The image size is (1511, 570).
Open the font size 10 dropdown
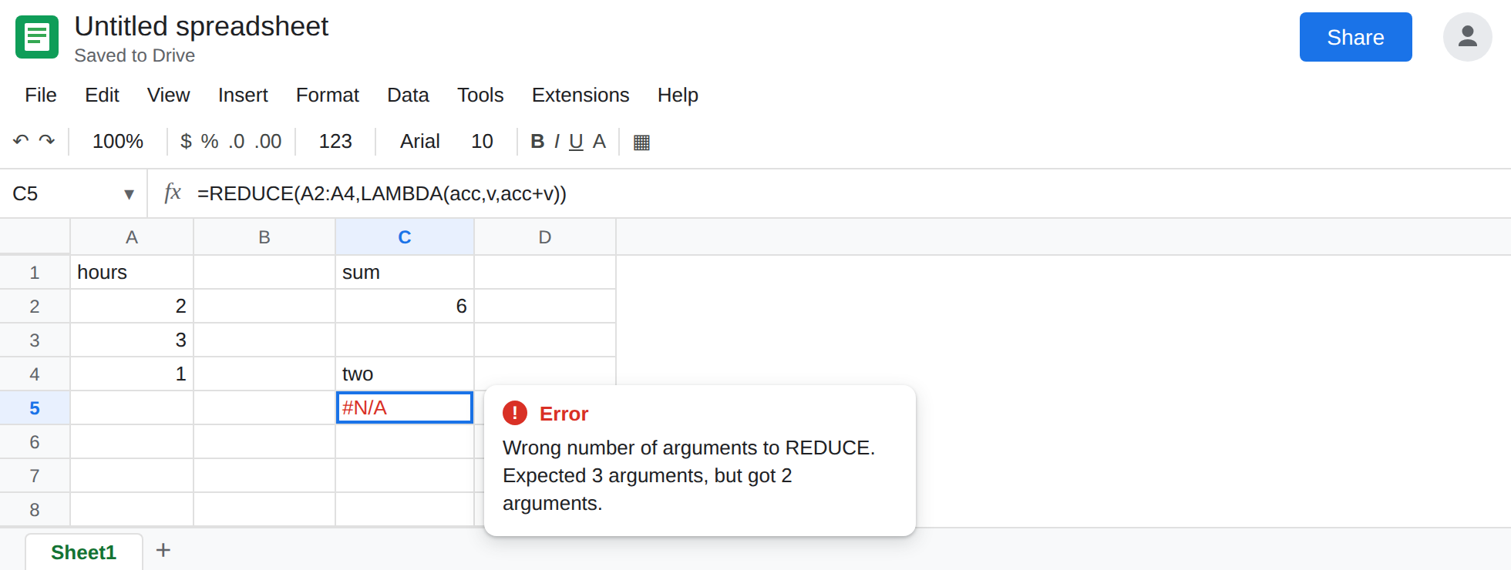pos(482,141)
